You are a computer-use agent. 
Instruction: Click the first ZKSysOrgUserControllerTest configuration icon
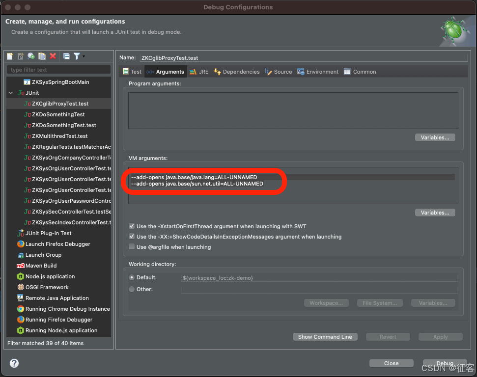27,168
